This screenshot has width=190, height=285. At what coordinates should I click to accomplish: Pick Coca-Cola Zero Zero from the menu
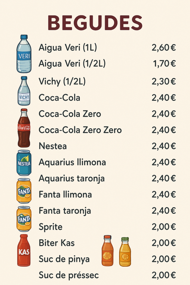[80, 130]
